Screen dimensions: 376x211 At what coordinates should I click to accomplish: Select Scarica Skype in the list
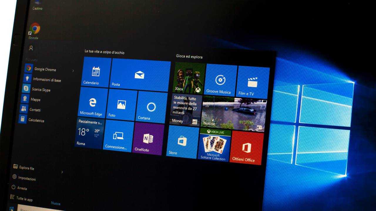[x=36, y=89]
